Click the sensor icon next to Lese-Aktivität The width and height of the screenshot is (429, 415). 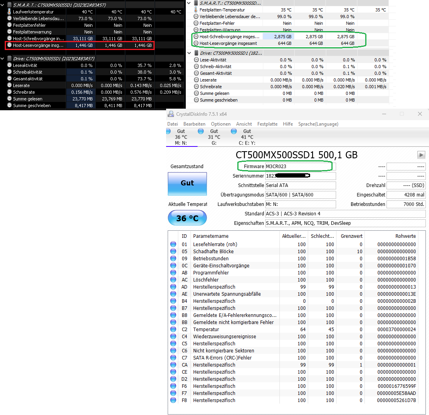(196, 60)
